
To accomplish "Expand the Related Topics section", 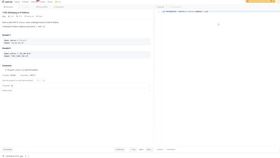I will [x=76, y=90].
